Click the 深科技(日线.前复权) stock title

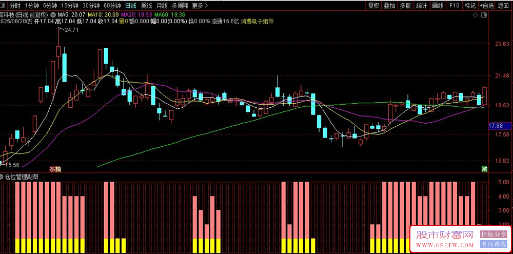click(x=25, y=15)
